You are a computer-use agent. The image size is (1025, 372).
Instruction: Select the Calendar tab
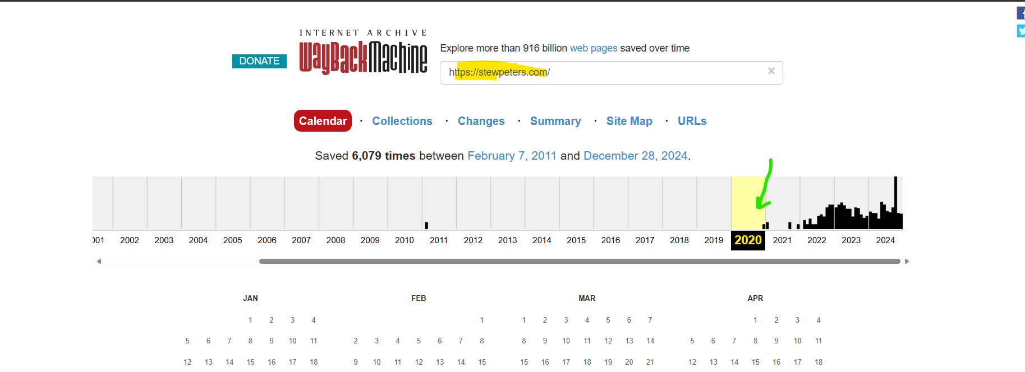[323, 121]
